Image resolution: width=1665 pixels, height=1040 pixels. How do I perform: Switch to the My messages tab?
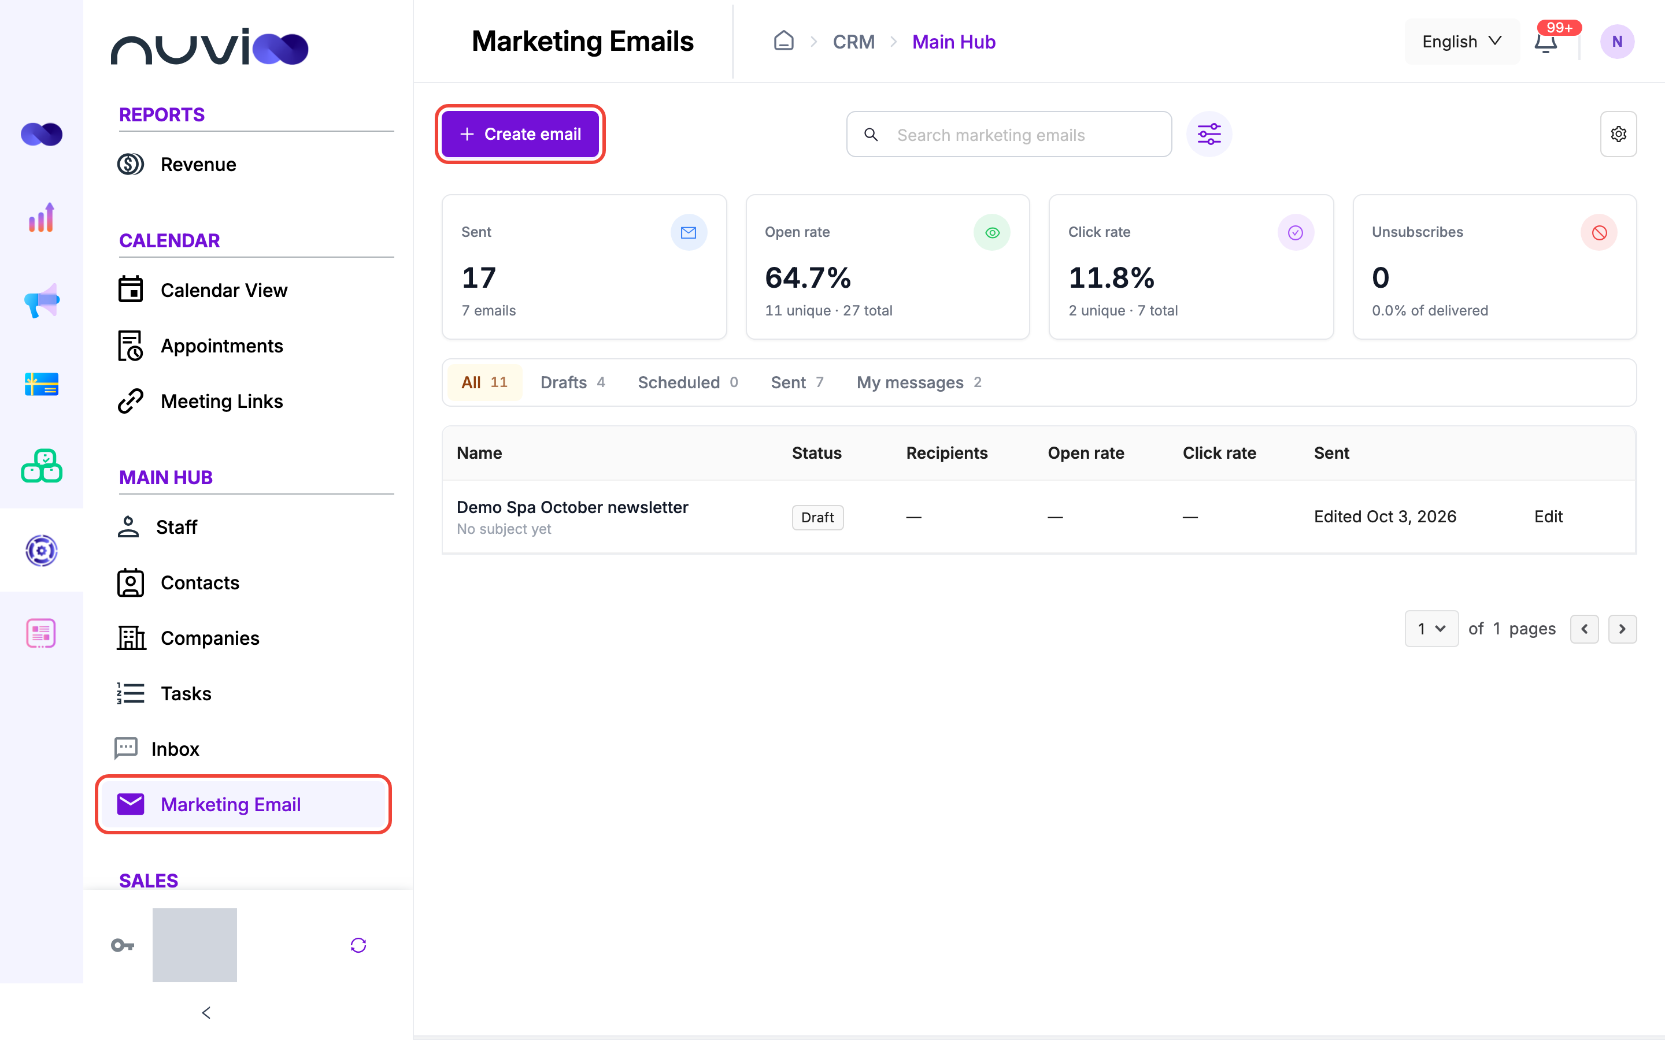[919, 382]
